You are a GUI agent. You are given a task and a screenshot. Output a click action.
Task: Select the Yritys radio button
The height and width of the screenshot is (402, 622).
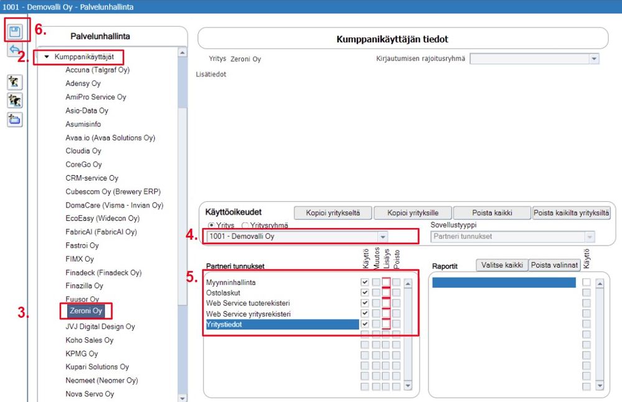pos(212,225)
